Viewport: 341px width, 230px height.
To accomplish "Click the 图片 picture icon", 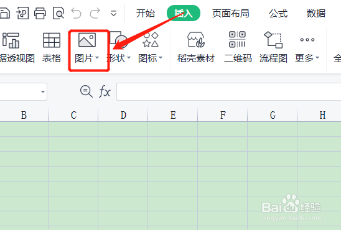I will click(87, 40).
